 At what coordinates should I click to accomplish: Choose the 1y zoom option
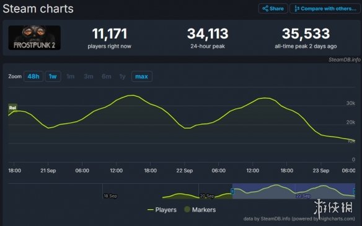[x=122, y=76]
